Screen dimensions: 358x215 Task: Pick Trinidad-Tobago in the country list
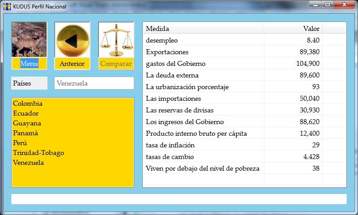[38, 153]
